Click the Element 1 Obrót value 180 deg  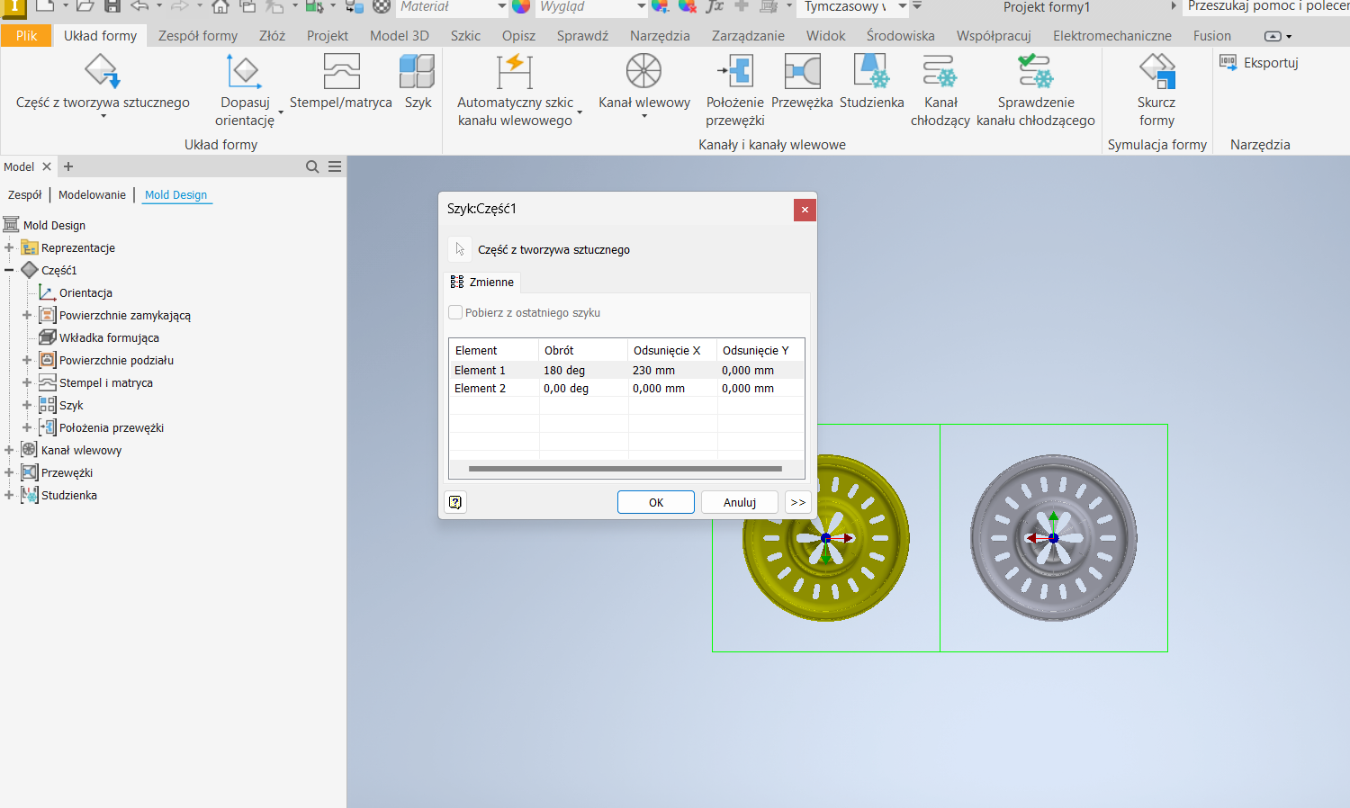tap(564, 370)
